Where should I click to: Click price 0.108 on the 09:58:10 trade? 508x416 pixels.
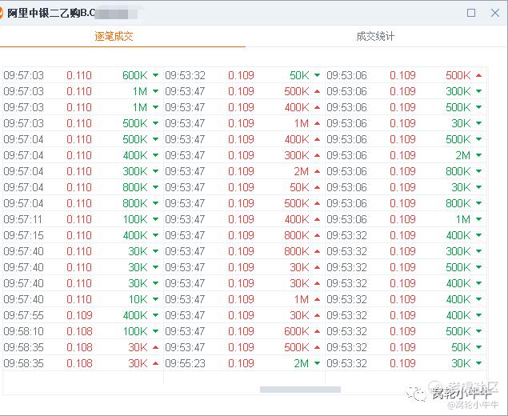79,332
